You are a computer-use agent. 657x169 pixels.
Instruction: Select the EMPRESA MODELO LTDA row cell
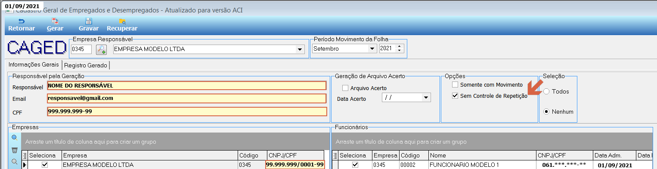pyautogui.click(x=149, y=165)
